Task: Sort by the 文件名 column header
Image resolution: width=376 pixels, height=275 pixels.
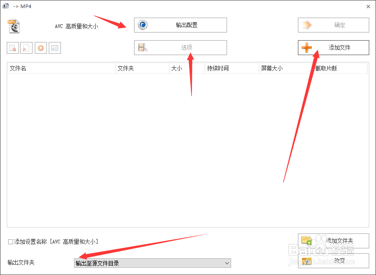Action: (61, 68)
